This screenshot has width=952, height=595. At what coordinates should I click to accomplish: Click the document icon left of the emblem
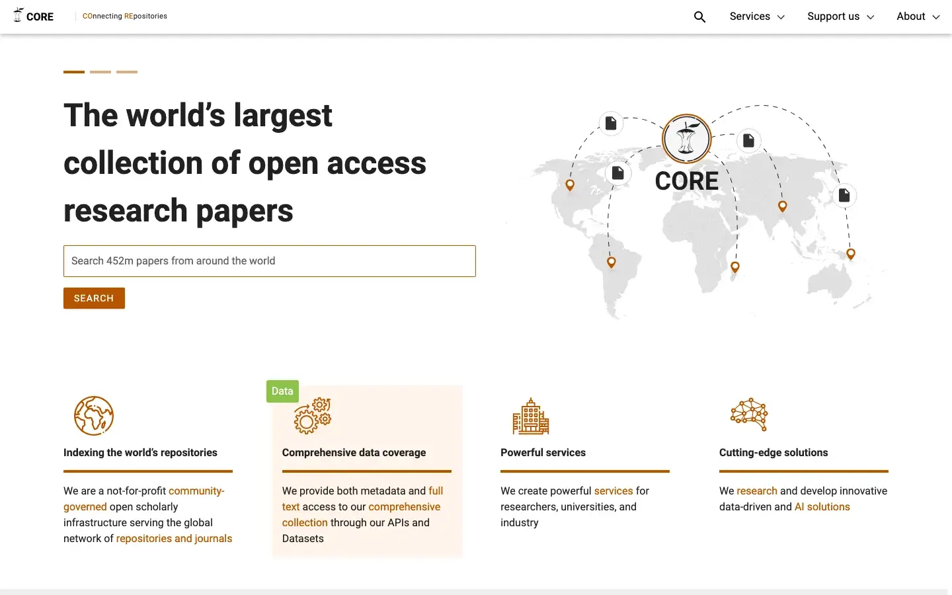(611, 124)
